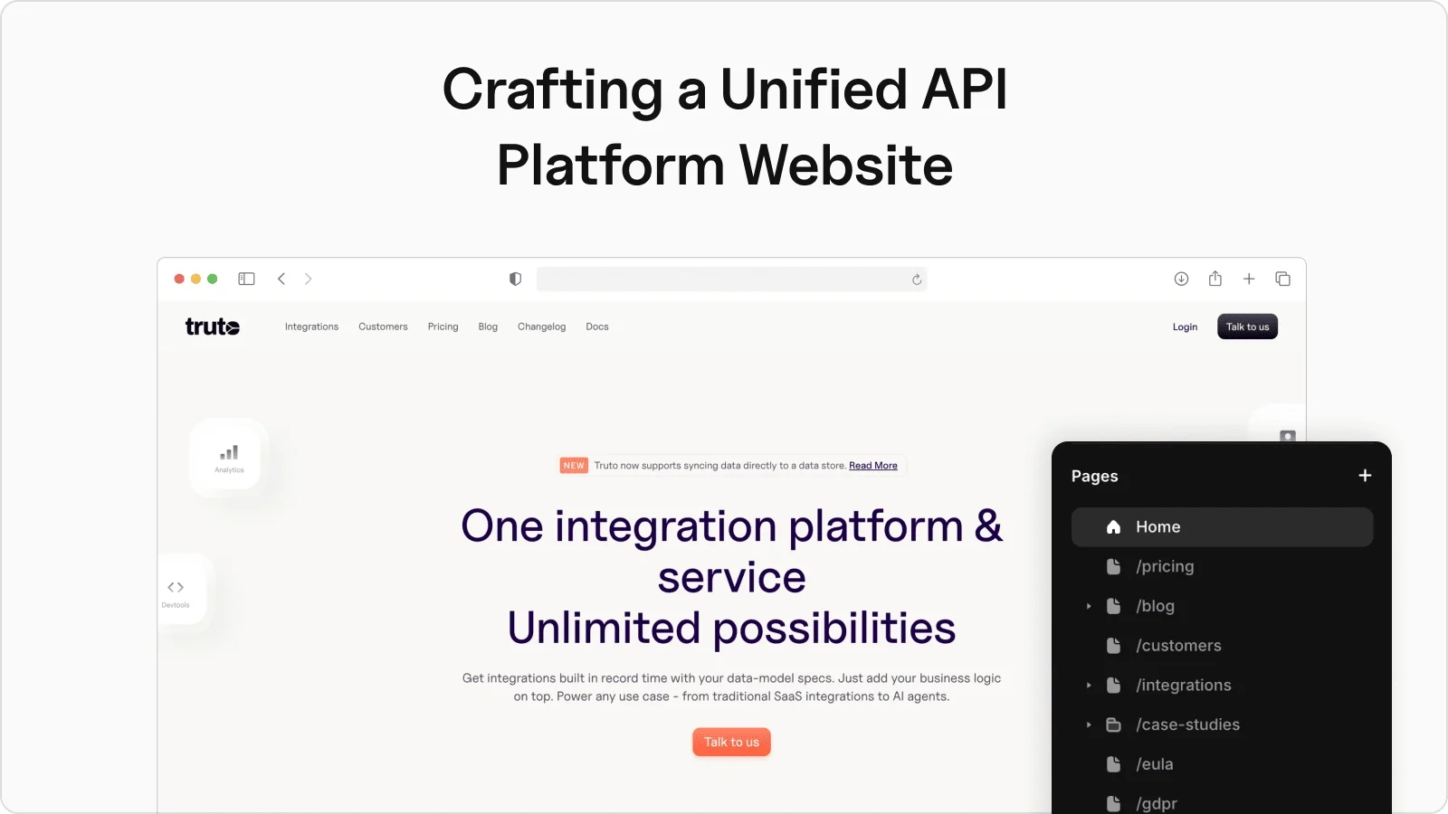Click the browser address bar
Screen dimensions: 1448x814
pyautogui.click(x=731, y=279)
